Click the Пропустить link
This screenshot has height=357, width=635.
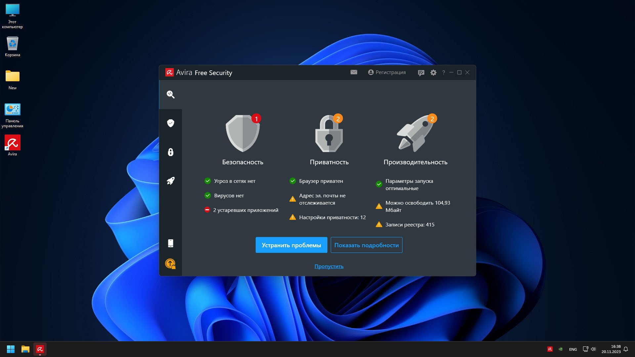(x=329, y=266)
